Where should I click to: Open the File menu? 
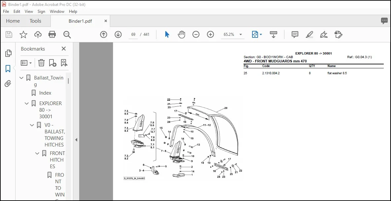tap(6, 11)
